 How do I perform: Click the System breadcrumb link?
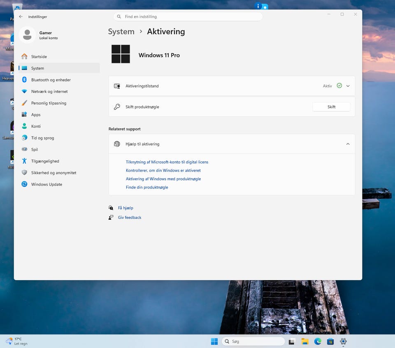pyautogui.click(x=121, y=32)
